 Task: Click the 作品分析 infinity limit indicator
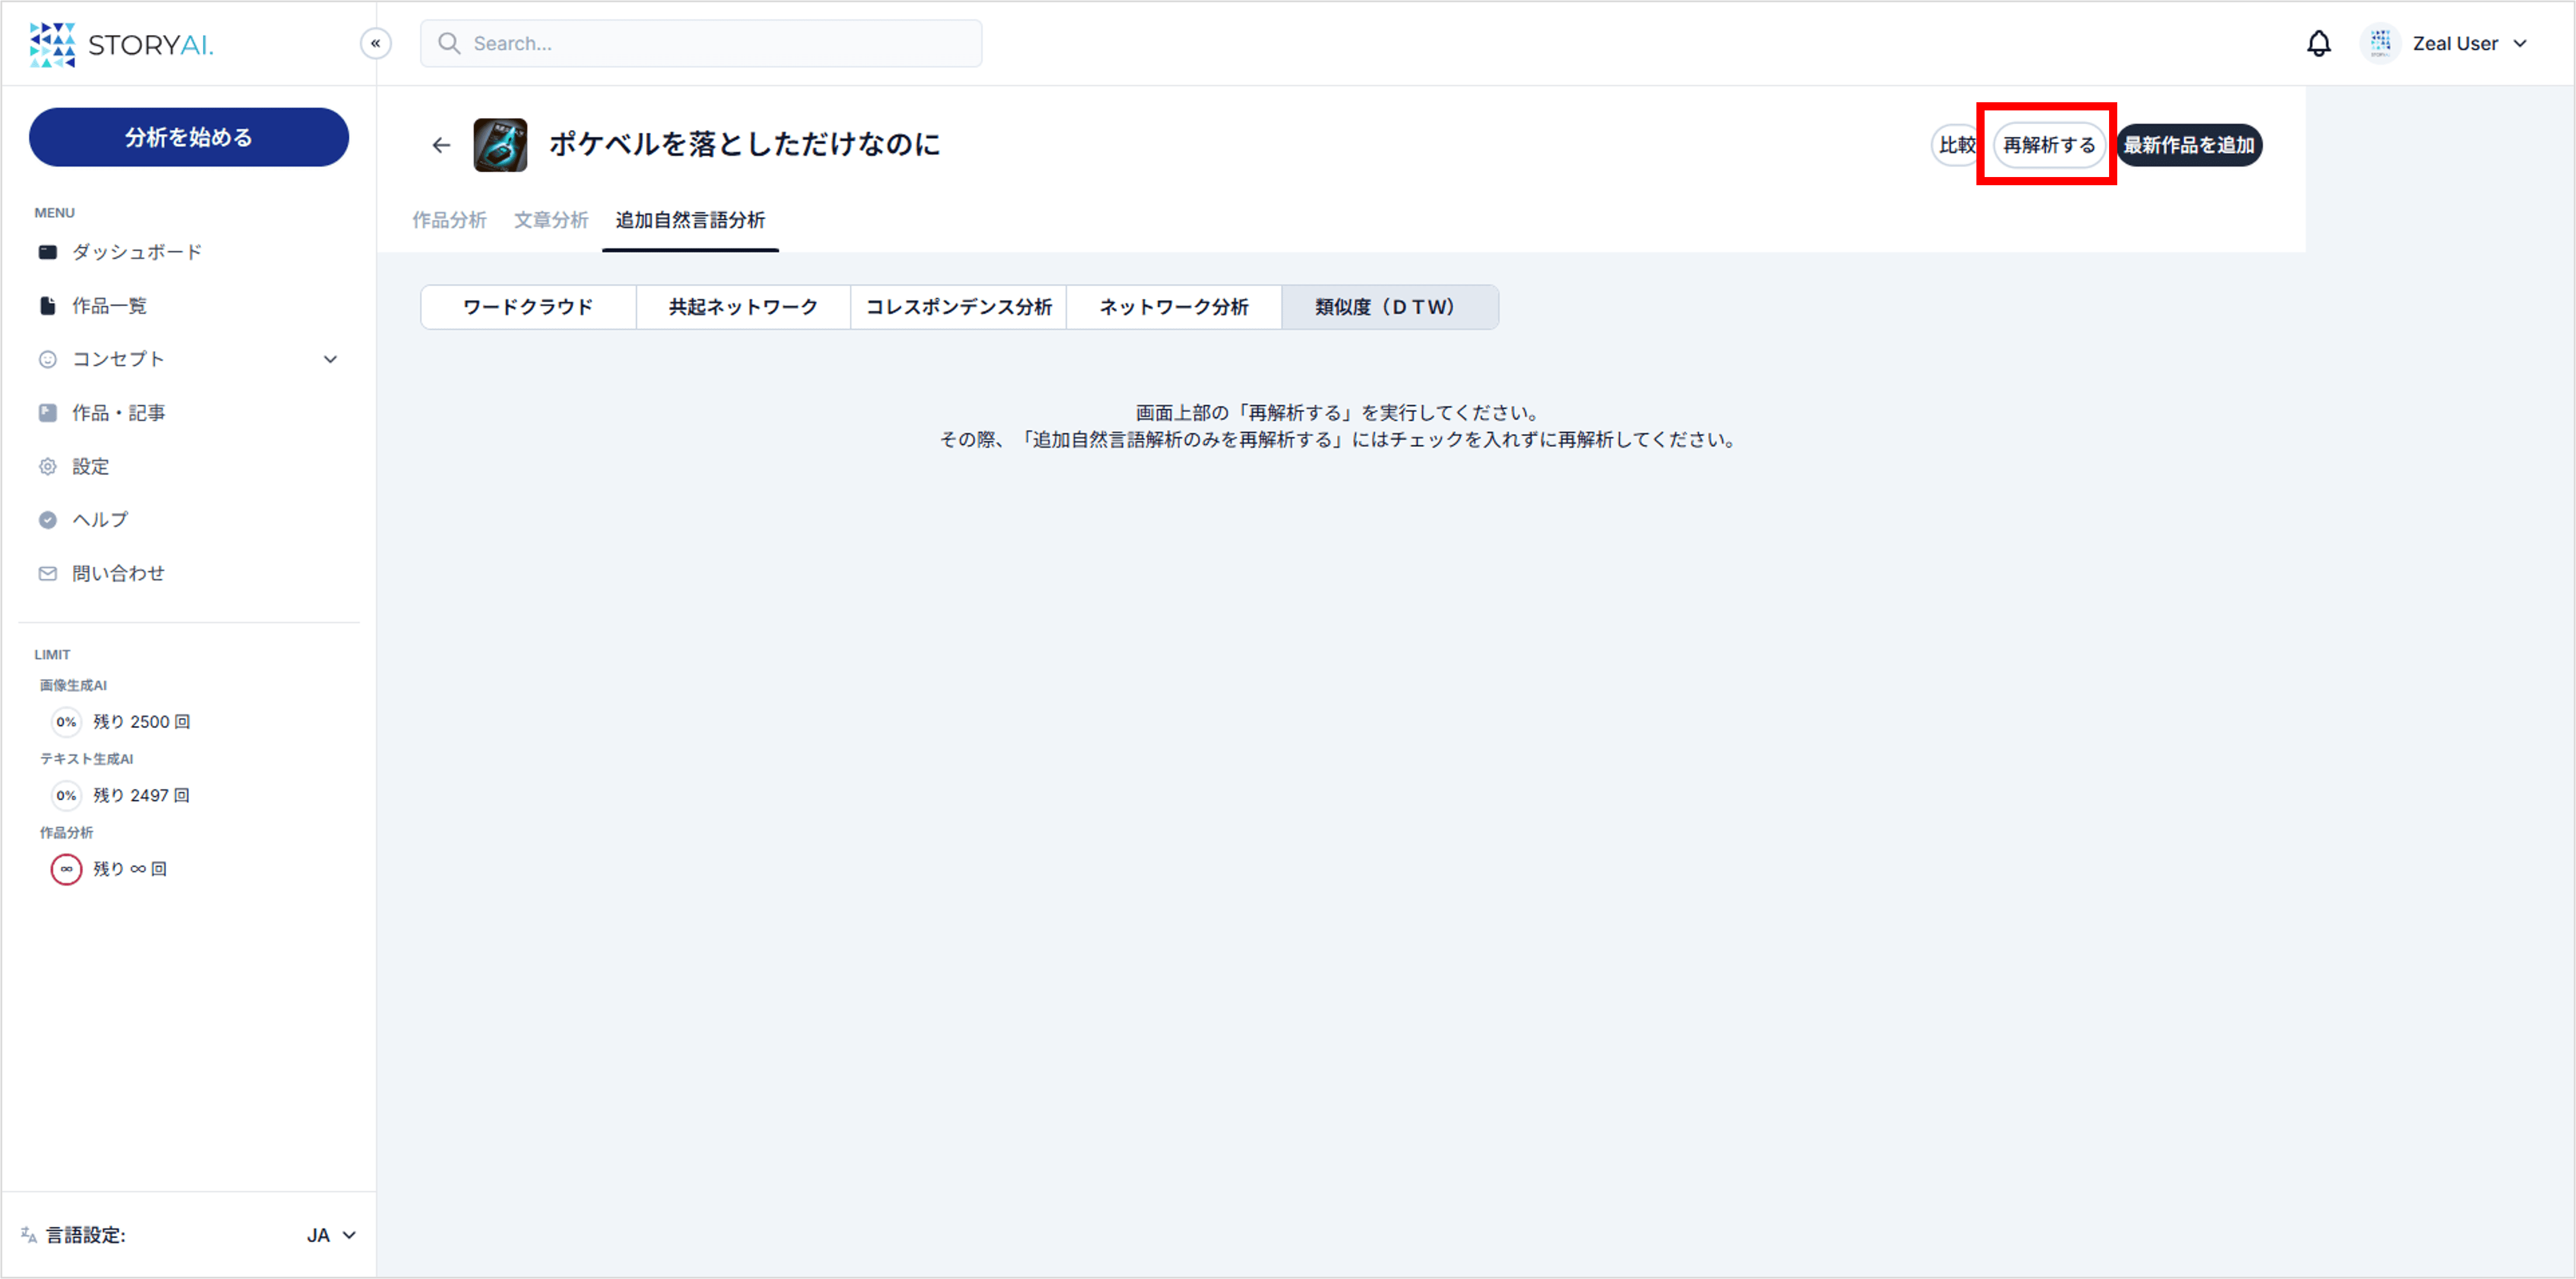tap(66, 869)
